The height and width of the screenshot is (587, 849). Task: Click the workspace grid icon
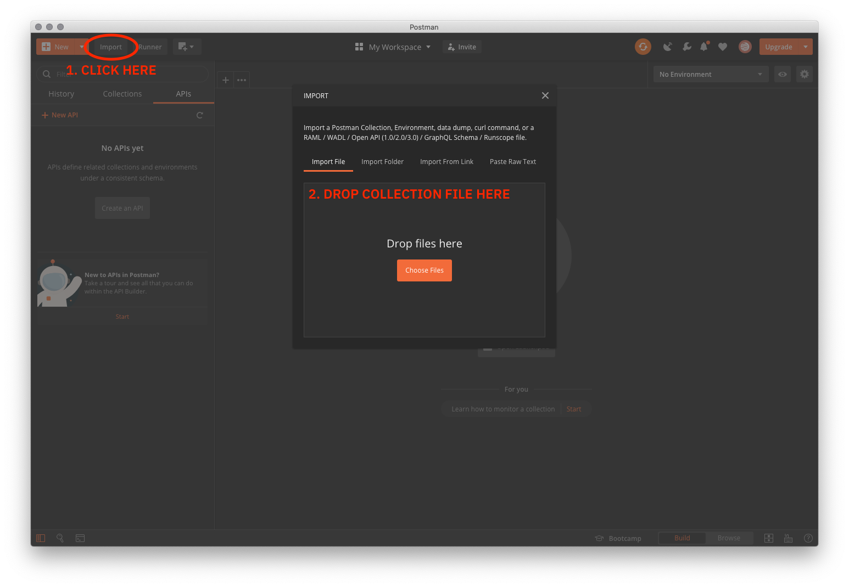[359, 47]
